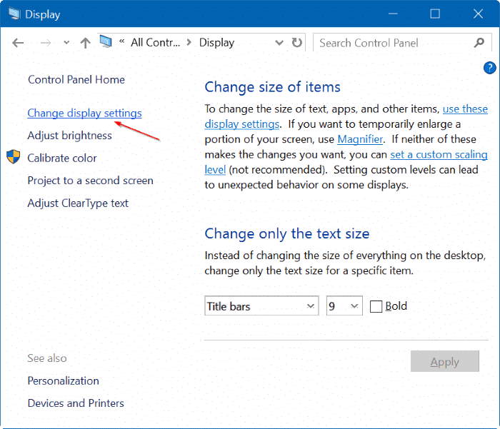
Task: Close the Display window
Action: 478,14
